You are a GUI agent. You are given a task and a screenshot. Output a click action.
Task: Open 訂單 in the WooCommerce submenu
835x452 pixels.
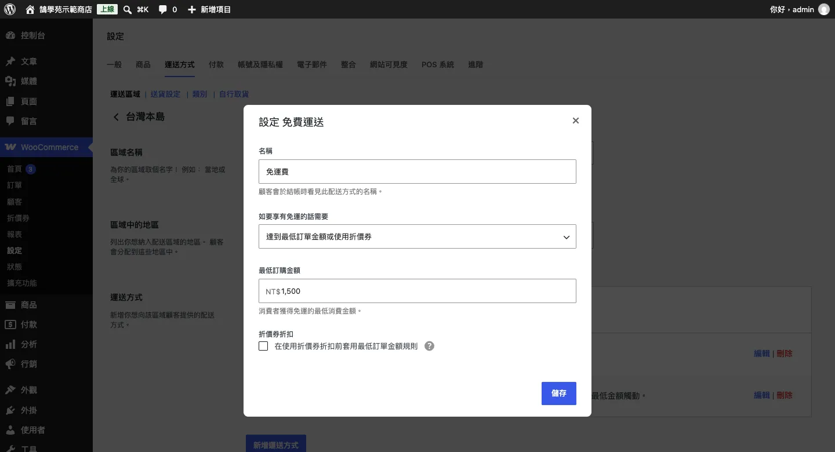[14, 185]
